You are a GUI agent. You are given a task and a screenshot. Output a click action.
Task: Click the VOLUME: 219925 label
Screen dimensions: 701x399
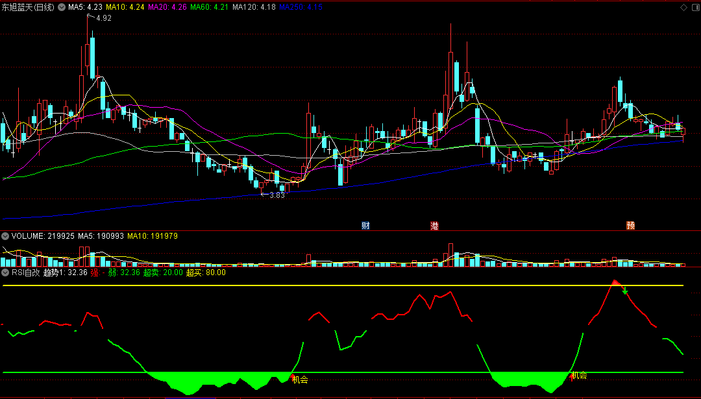[43, 236]
